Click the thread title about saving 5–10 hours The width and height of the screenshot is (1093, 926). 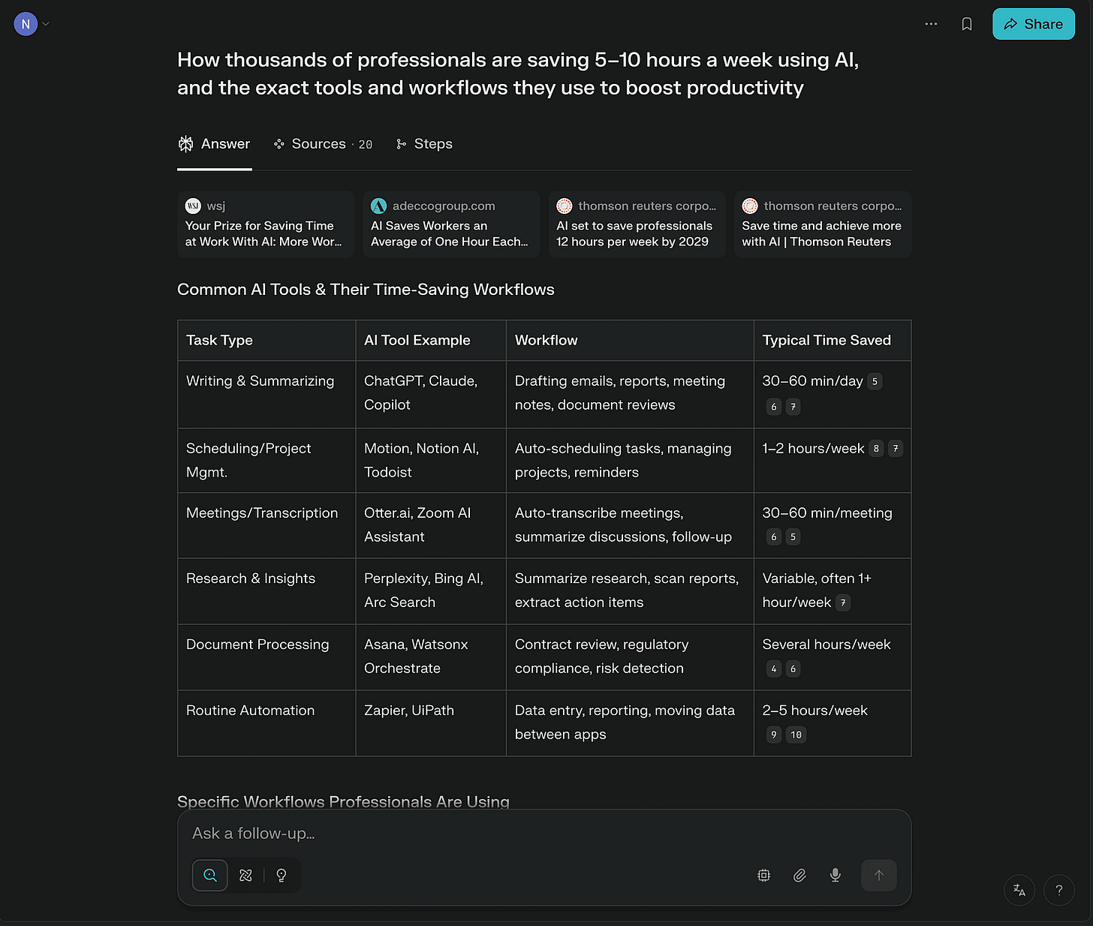(x=518, y=74)
